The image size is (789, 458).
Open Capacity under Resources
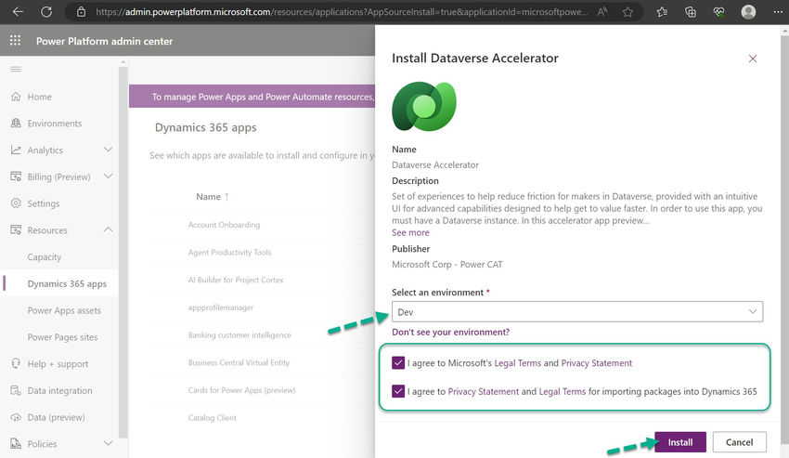(x=45, y=257)
